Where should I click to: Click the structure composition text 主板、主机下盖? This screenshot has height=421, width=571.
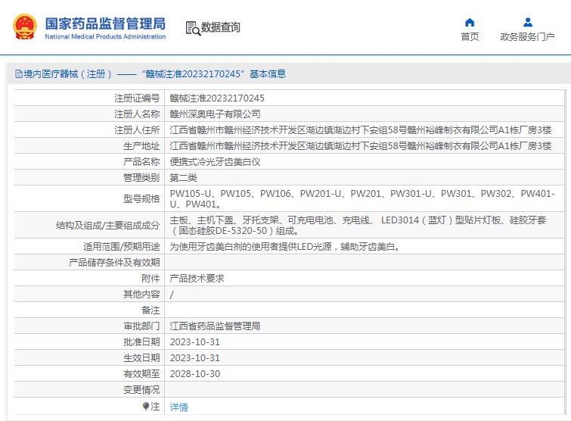click(x=358, y=225)
